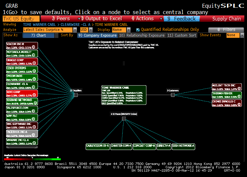This screenshot has height=177, width=247.
Task: Open the Show Events None dropdown
Action: [242, 35]
